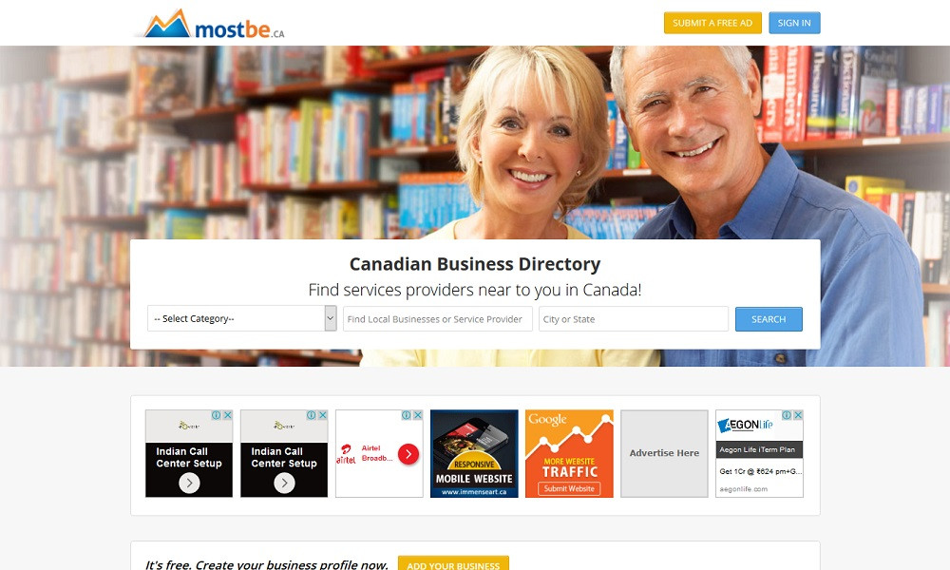The image size is (950, 570).
Task: Open the Responsive Mobile Website ad
Action: point(474,454)
